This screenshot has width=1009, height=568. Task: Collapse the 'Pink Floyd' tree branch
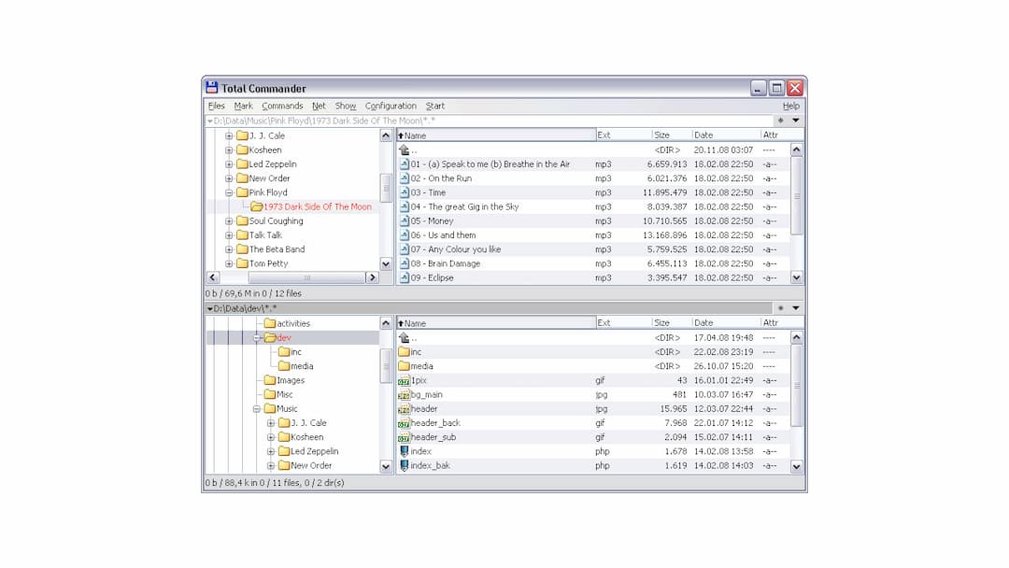point(230,192)
